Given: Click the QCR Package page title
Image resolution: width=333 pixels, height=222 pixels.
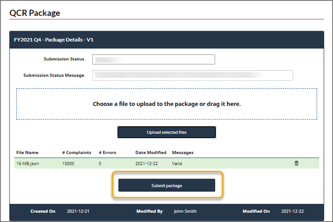Looking at the screenshot, I should (x=35, y=13).
